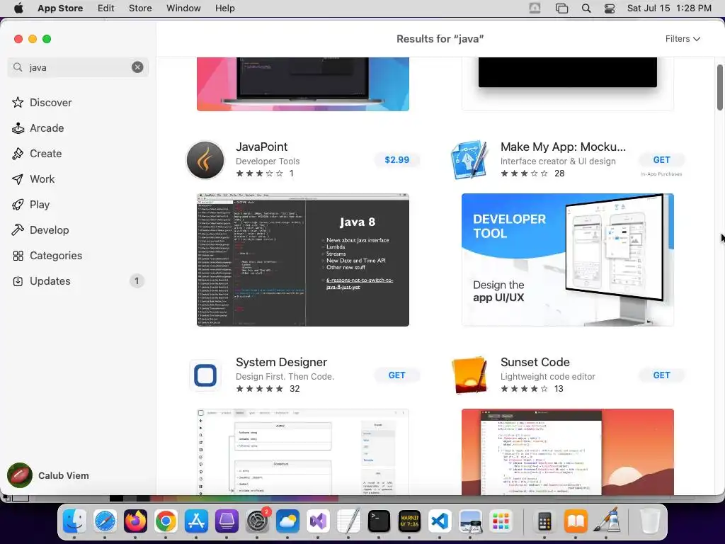This screenshot has width=725, height=544.
Task: Open the Sunset Code app icon
Action: (x=470, y=375)
